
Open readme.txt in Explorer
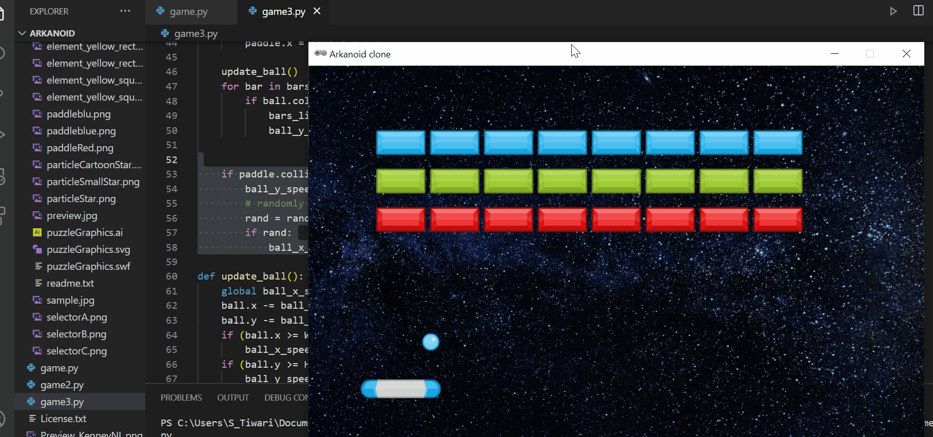click(70, 283)
